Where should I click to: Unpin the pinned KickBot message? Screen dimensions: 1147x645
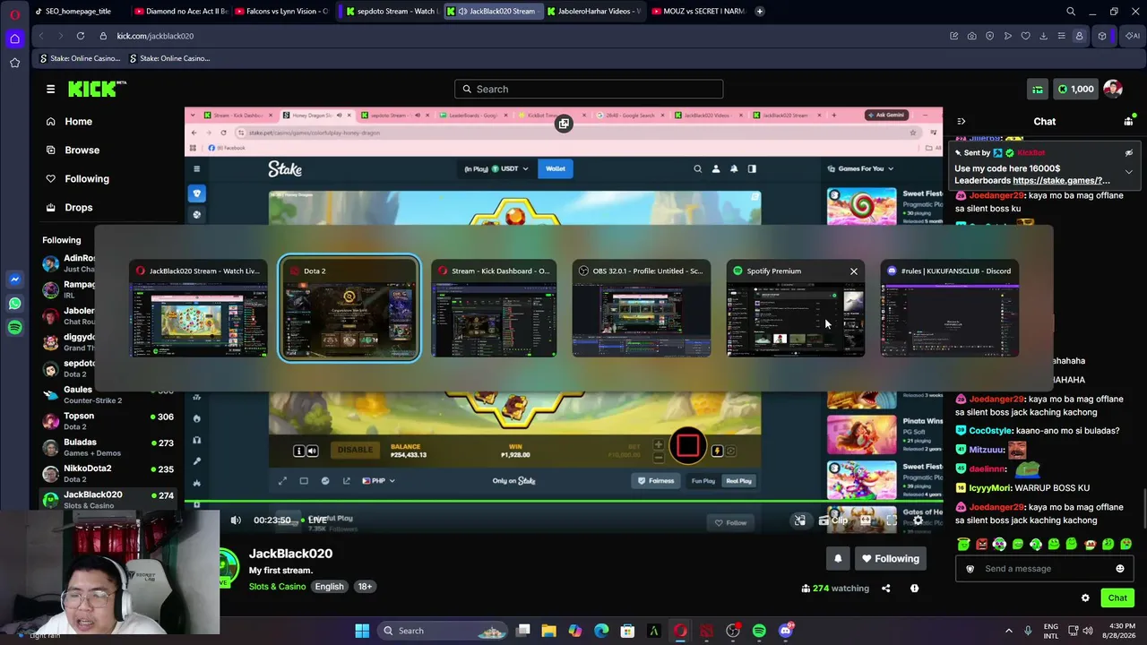pyautogui.click(x=1128, y=153)
